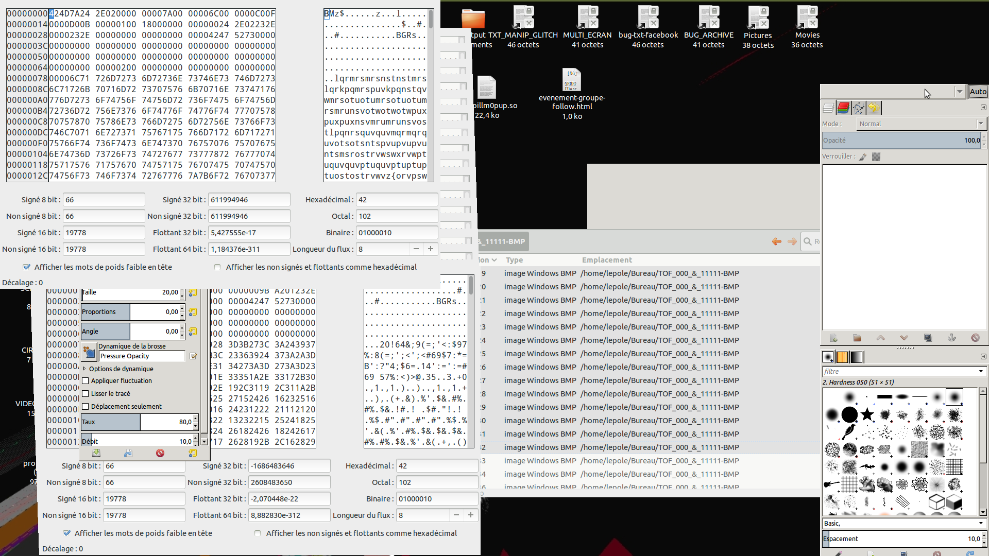
Task: Click save tool preset icon
Action: coord(96,453)
